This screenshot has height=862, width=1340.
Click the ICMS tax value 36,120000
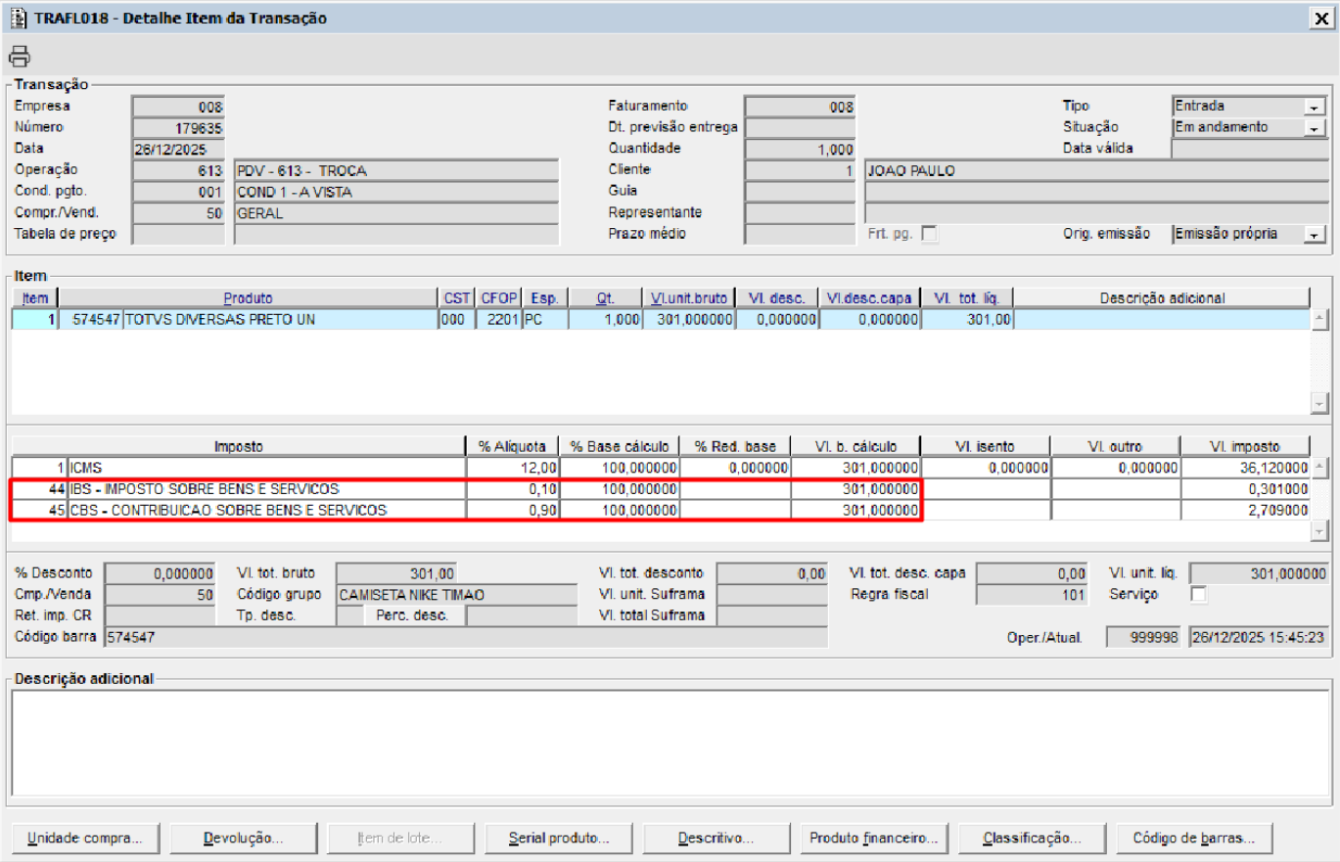pos(1246,468)
